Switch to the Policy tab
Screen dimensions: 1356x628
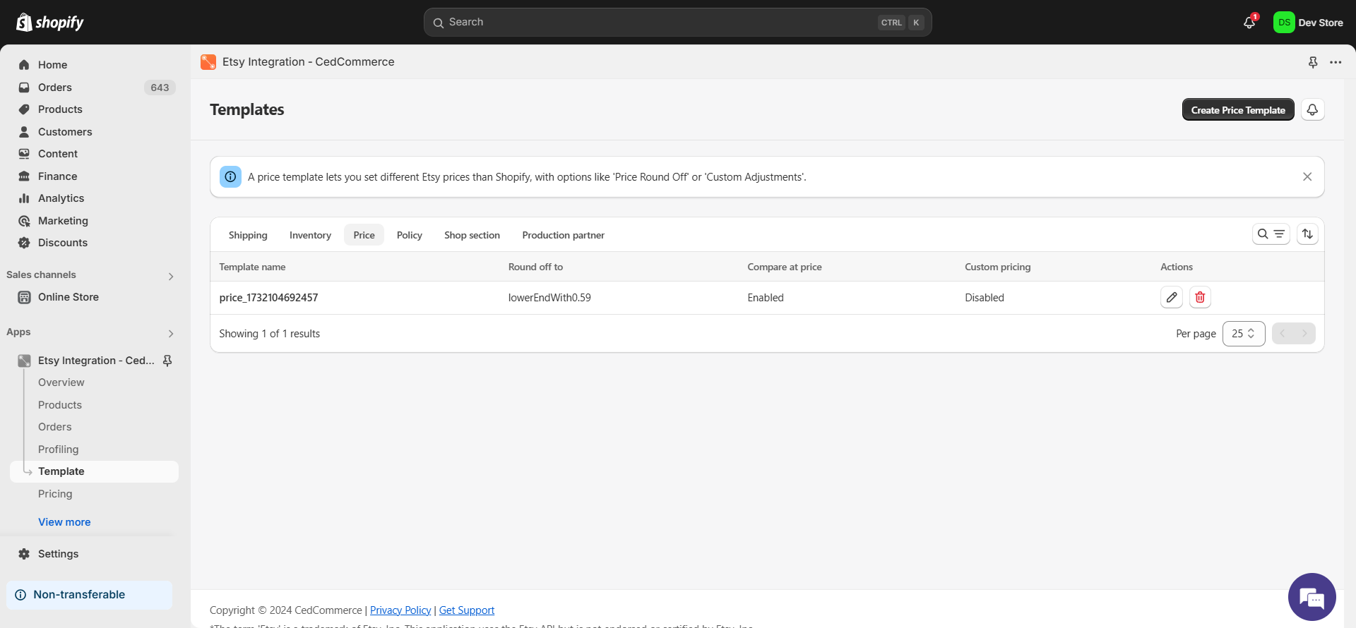coord(410,235)
